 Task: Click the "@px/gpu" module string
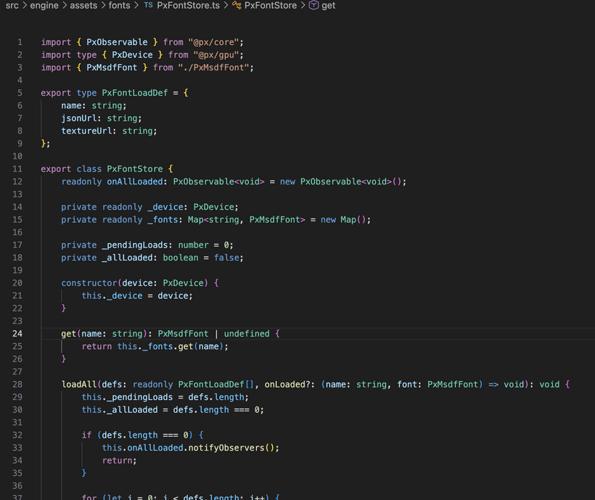218,54
